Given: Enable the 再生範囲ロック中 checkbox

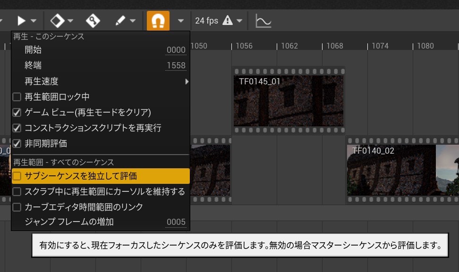Looking at the screenshot, I should point(17,97).
